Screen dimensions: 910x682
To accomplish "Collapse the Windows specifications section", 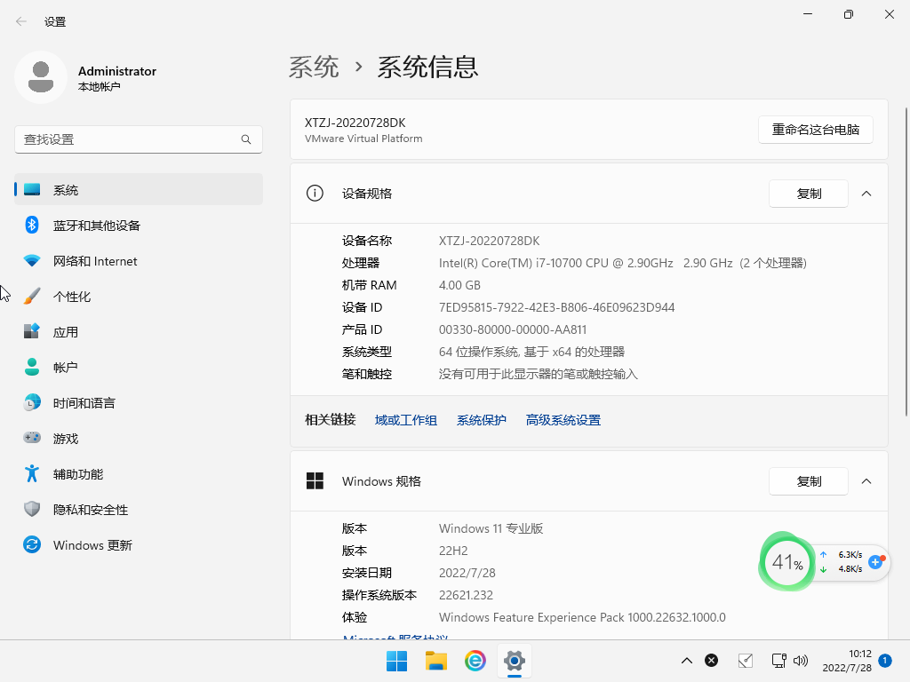I will pyautogui.click(x=866, y=481).
